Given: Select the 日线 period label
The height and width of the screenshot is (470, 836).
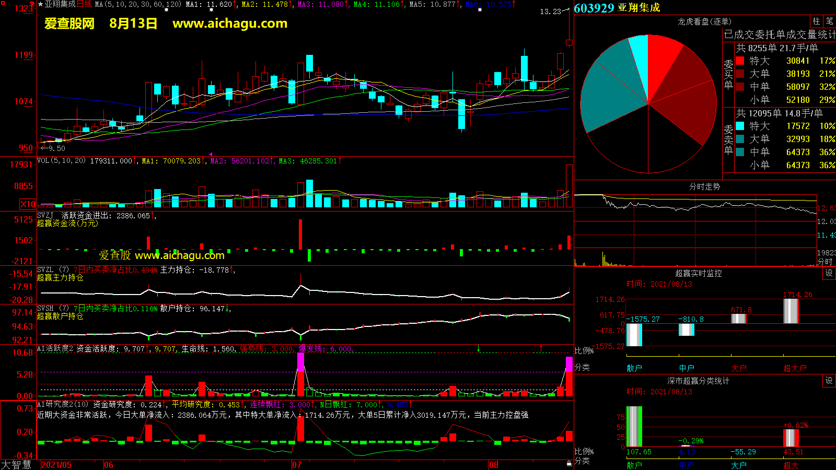Looking at the screenshot, I should click(84, 4).
